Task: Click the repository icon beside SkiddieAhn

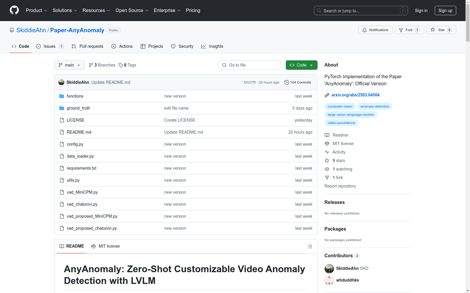Action: coord(12,30)
